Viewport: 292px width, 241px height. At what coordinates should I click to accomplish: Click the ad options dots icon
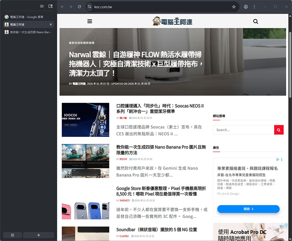click(281, 159)
